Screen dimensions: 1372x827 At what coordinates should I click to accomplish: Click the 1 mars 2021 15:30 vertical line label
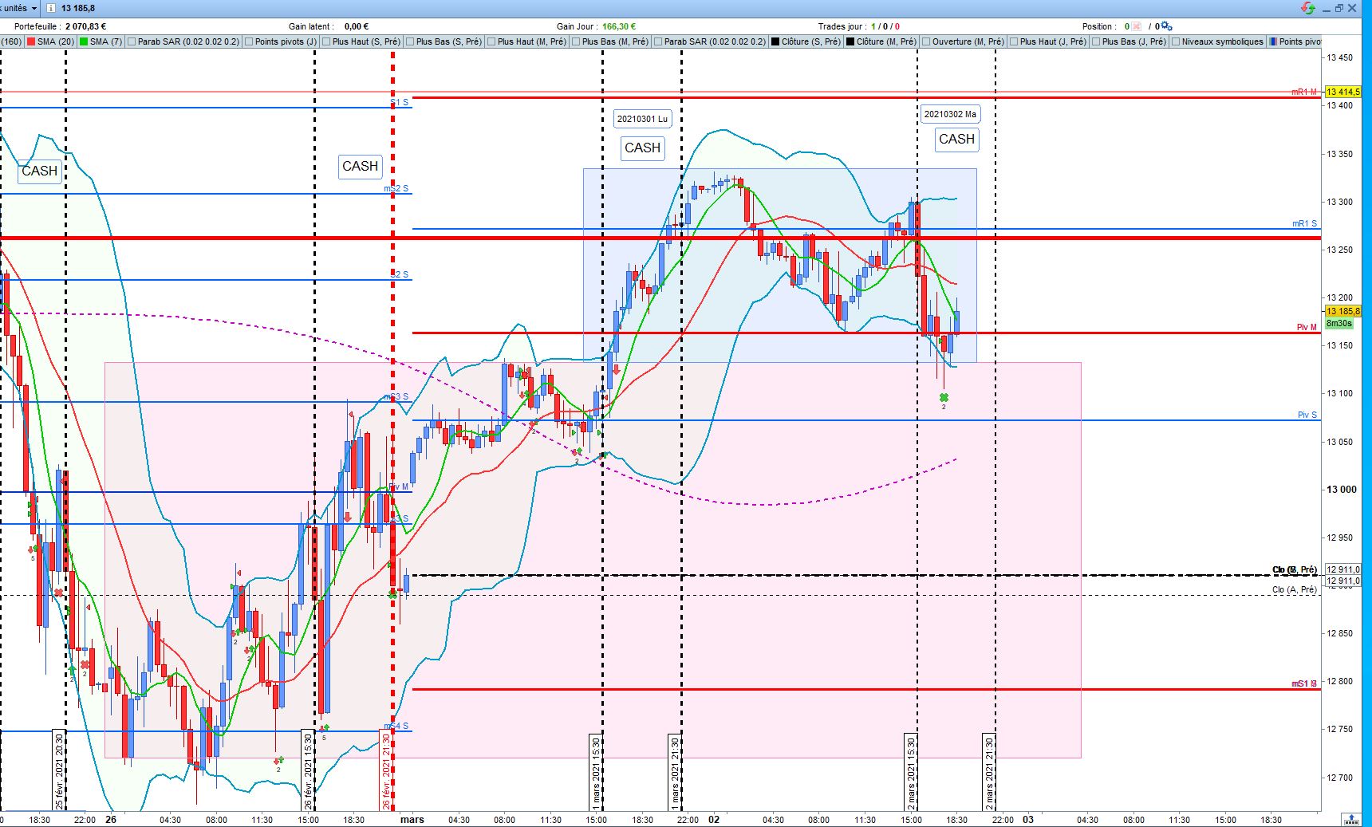pyautogui.click(x=596, y=772)
